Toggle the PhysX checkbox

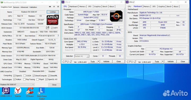pos(38,79)
